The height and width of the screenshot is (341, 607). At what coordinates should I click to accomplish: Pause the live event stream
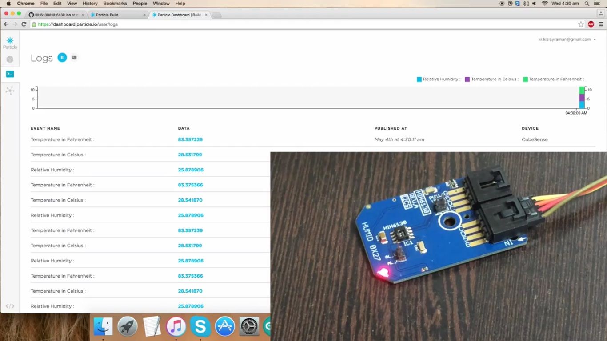click(62, 57)
